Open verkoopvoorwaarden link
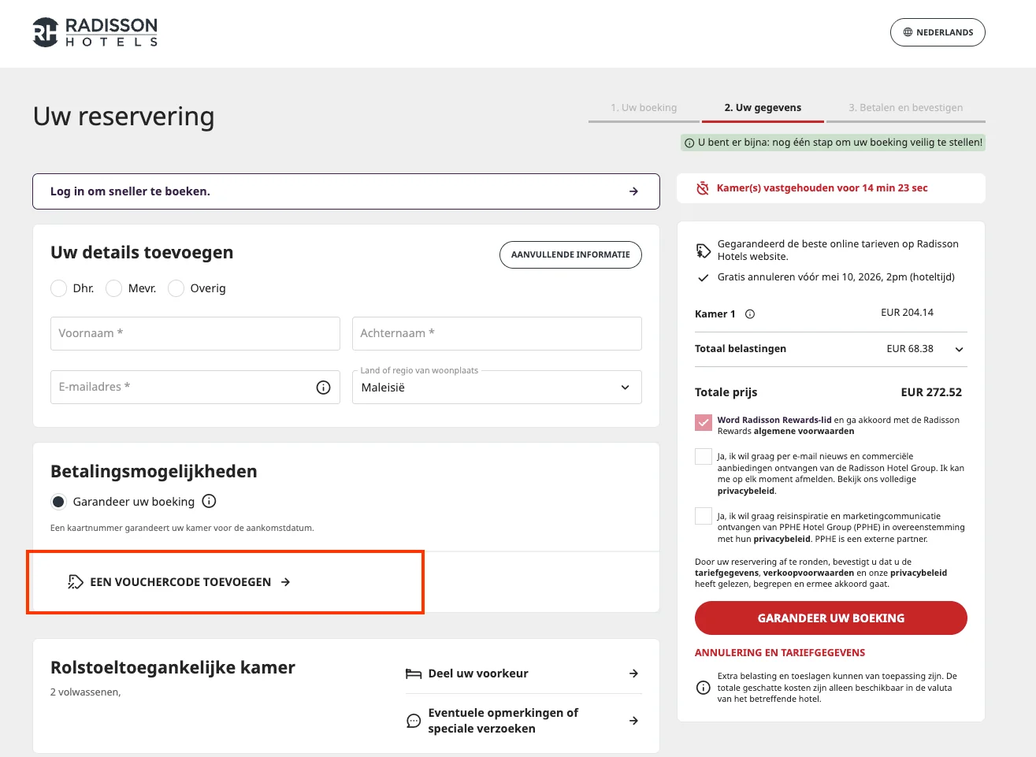1036x757 pixels. [x=808, y=573]
